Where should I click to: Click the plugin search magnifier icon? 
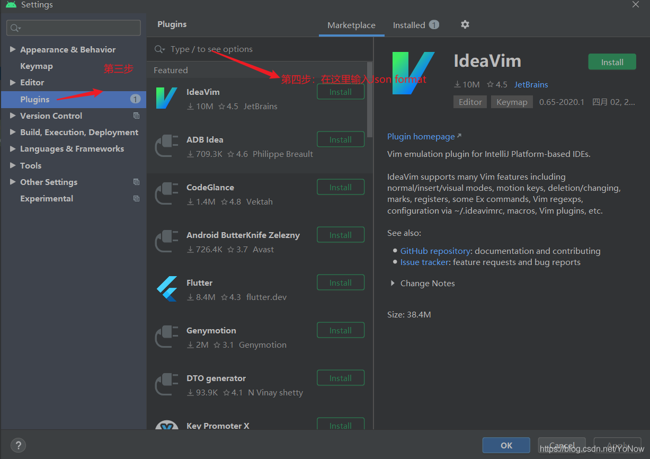(x=159, y=49)
